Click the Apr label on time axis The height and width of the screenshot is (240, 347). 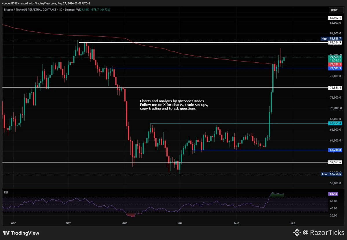click(13, 223)
